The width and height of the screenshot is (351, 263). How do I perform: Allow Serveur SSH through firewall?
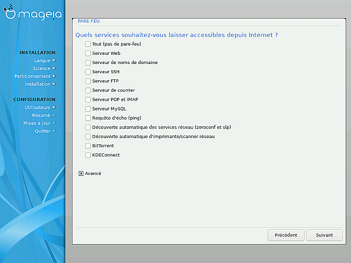[x=88, y=72]
